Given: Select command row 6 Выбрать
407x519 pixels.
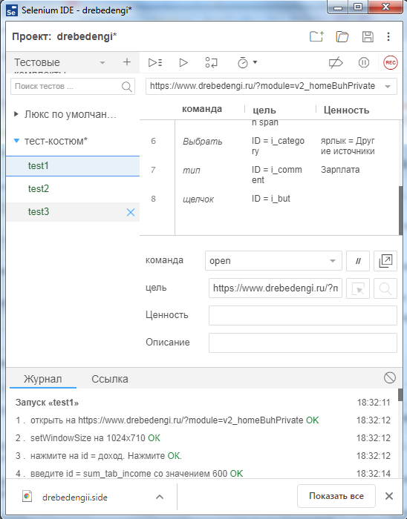Looking at the screenshot, I should point(270,146).
